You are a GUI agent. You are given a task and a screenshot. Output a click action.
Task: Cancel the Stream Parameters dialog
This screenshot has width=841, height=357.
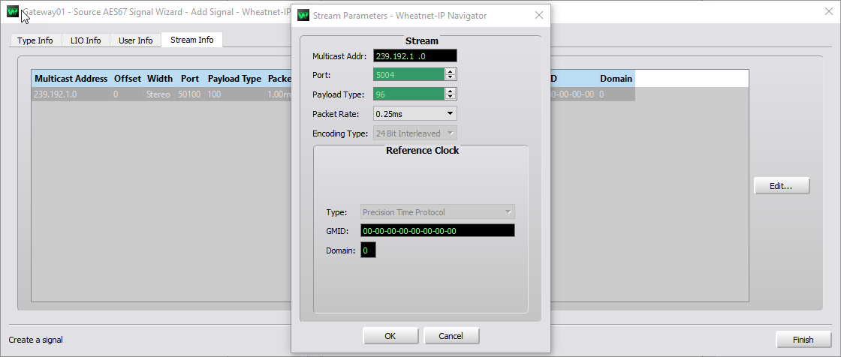[451, 336]
